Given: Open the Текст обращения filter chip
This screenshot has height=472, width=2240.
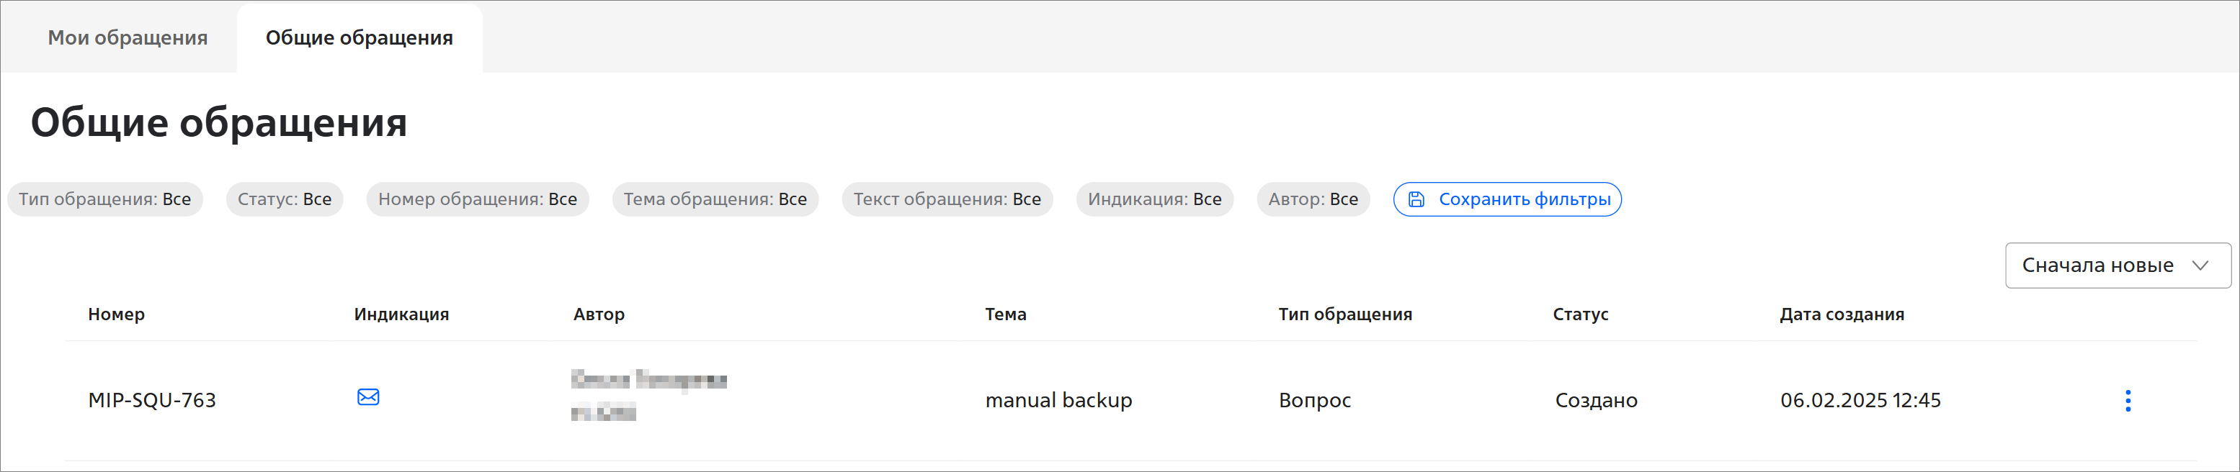Looking at the screenshot, I should 947,199.
